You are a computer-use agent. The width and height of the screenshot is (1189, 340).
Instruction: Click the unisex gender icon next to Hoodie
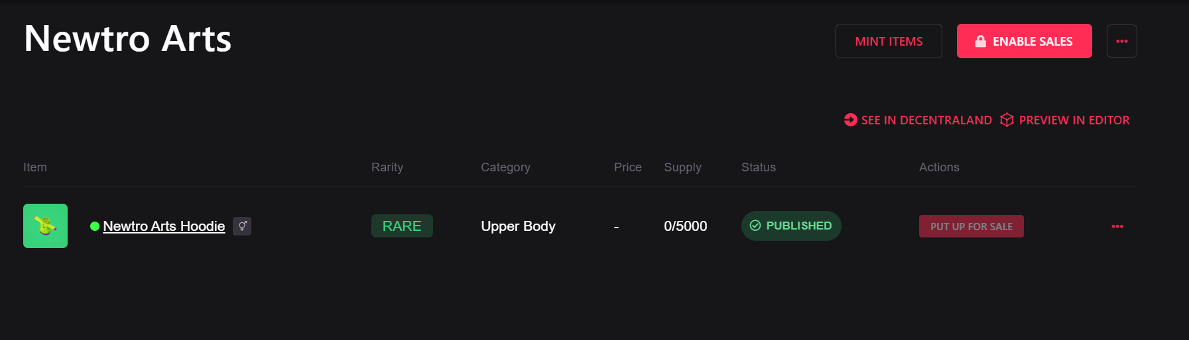click(242, 226)
